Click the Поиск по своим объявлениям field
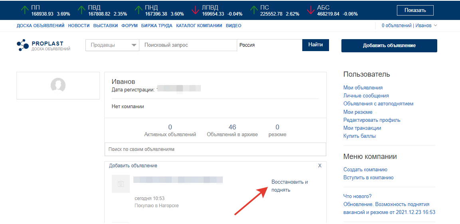Screen dimensions: 460x224 pos(215,149)
